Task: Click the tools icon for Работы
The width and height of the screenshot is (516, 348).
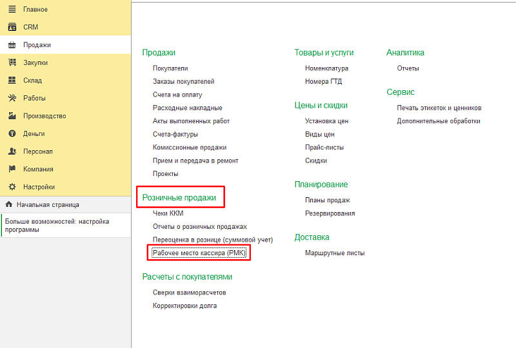Action: coord(12,98)
